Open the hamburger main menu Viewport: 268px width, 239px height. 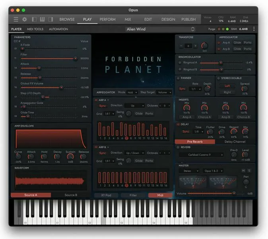16,20
